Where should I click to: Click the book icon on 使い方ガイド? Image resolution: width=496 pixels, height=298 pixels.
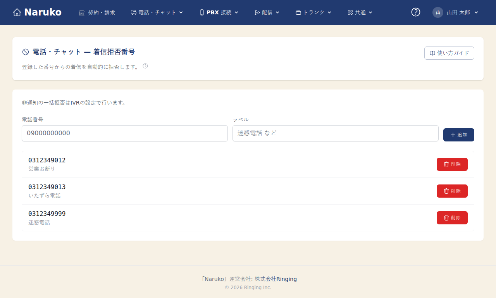point(432,53)
